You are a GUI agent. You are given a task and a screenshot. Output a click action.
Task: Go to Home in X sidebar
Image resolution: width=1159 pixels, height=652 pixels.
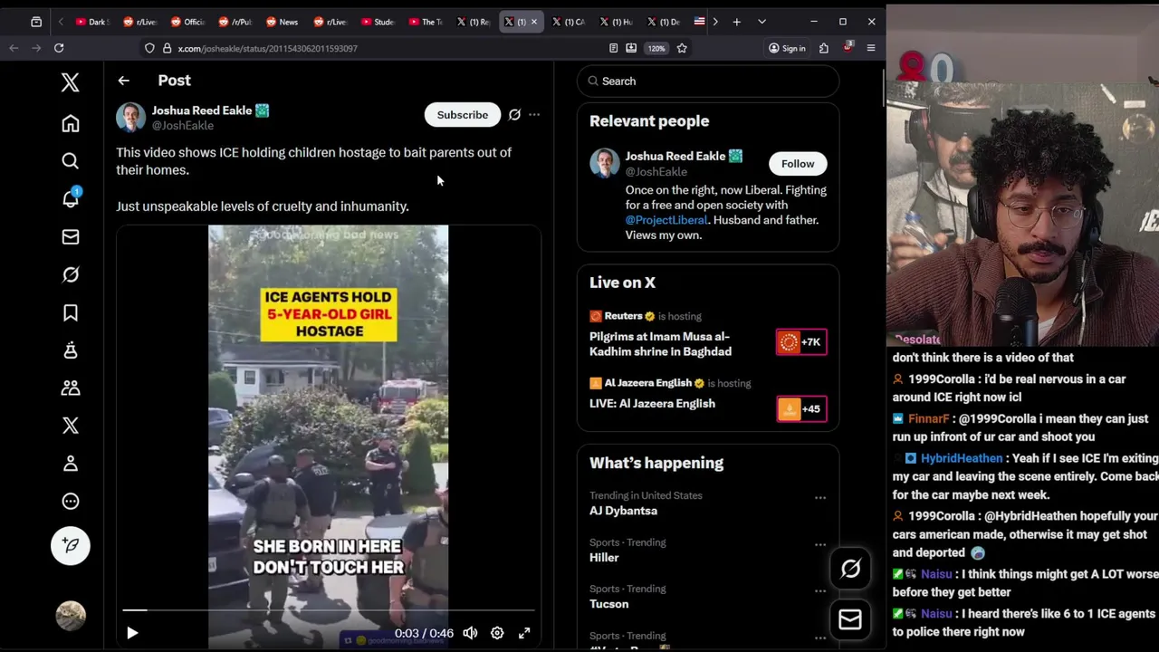click(70, 123)
